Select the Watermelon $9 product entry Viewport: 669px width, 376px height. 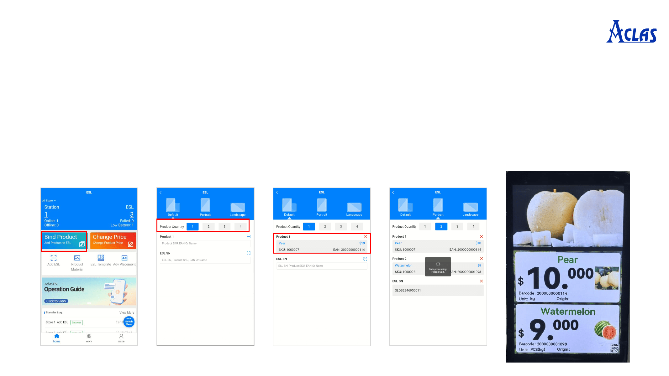click(x=438, y=269)
